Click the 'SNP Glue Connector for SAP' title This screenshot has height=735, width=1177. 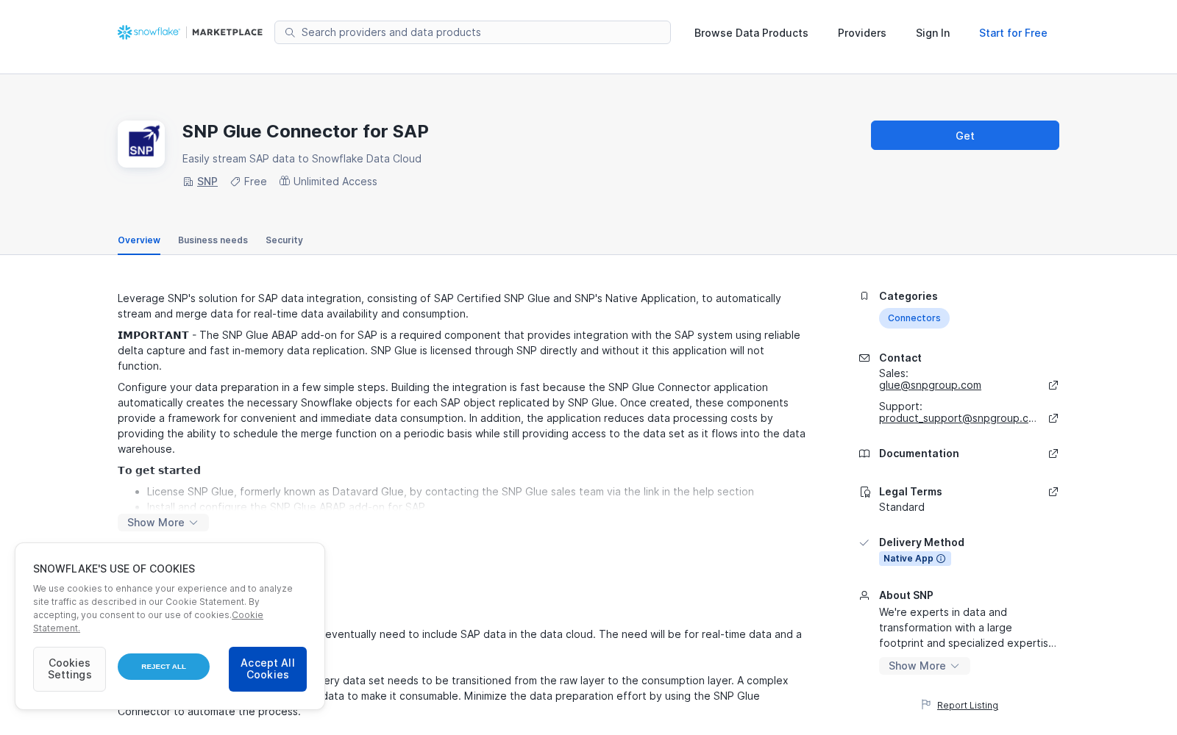pos(305,132)
